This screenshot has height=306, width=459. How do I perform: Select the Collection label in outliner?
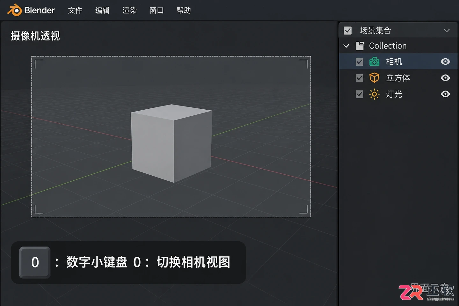click(x=388, y=46)
